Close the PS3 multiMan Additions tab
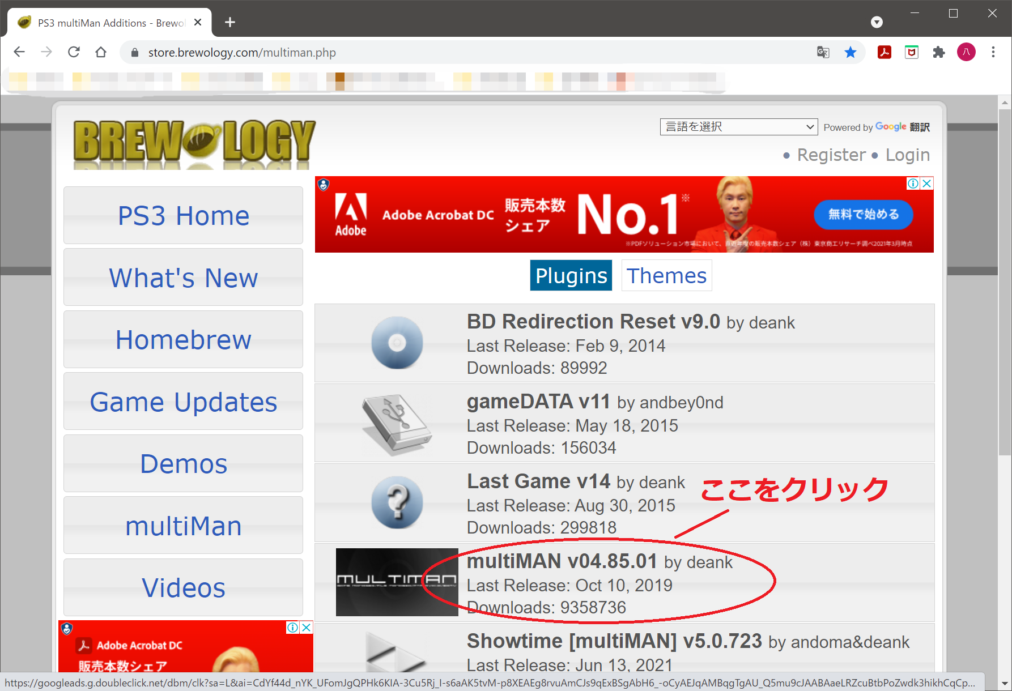 click(x=198, y=23)
